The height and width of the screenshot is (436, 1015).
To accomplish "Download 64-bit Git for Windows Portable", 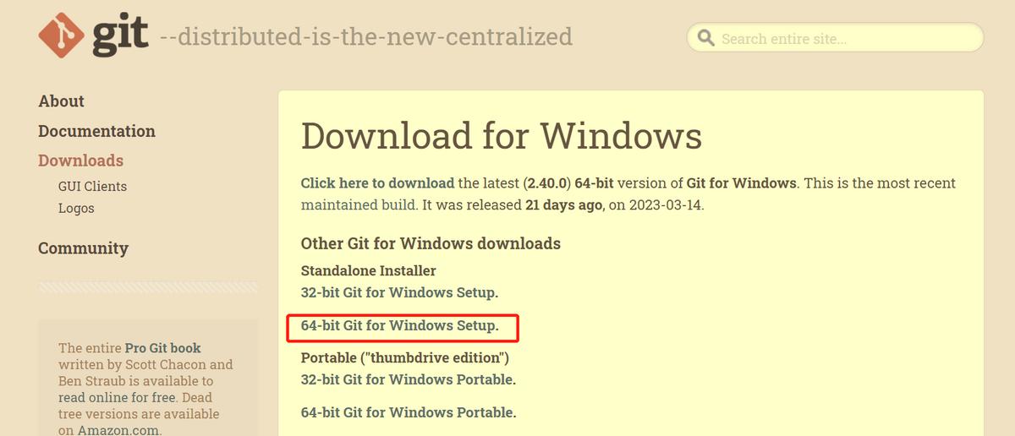I will (408, 412).
